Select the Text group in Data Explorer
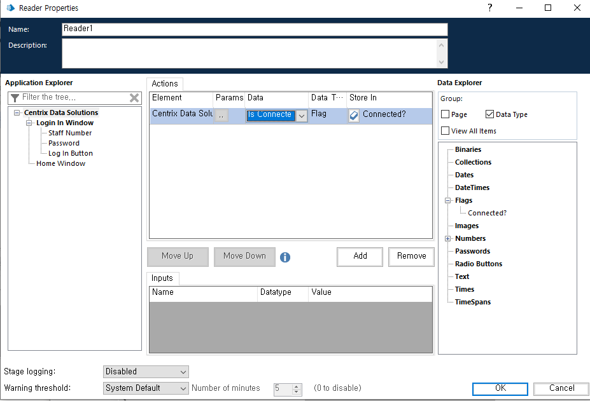 point(461,276)
